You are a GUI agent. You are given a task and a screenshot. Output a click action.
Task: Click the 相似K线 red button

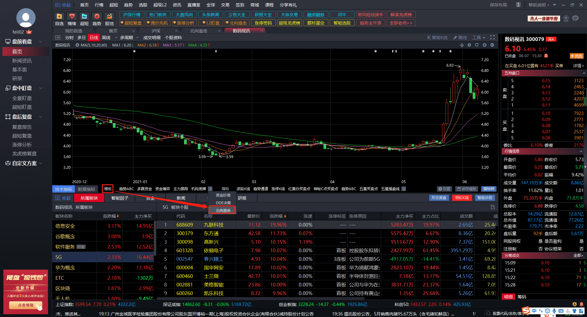[x=462, y=198]
